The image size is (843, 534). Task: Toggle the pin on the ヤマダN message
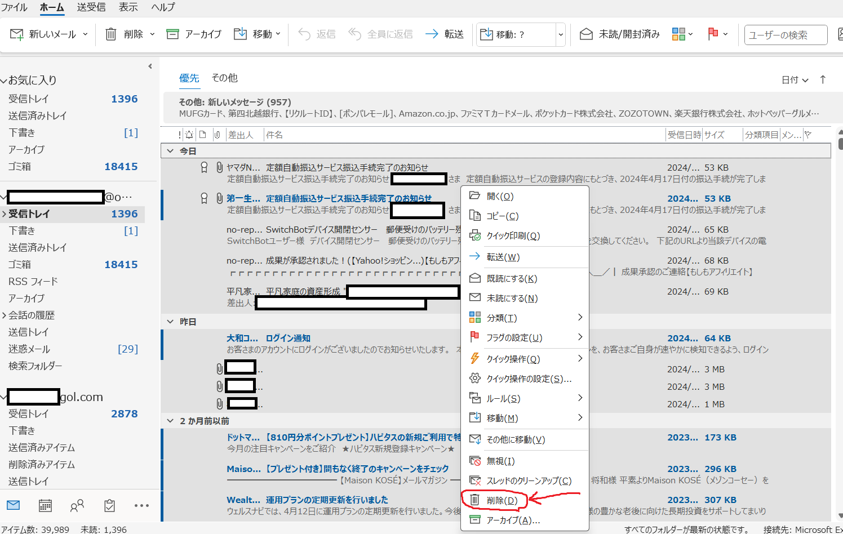204,167
